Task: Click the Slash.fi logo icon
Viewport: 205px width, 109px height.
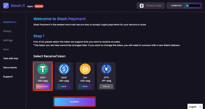Action: 6,6
